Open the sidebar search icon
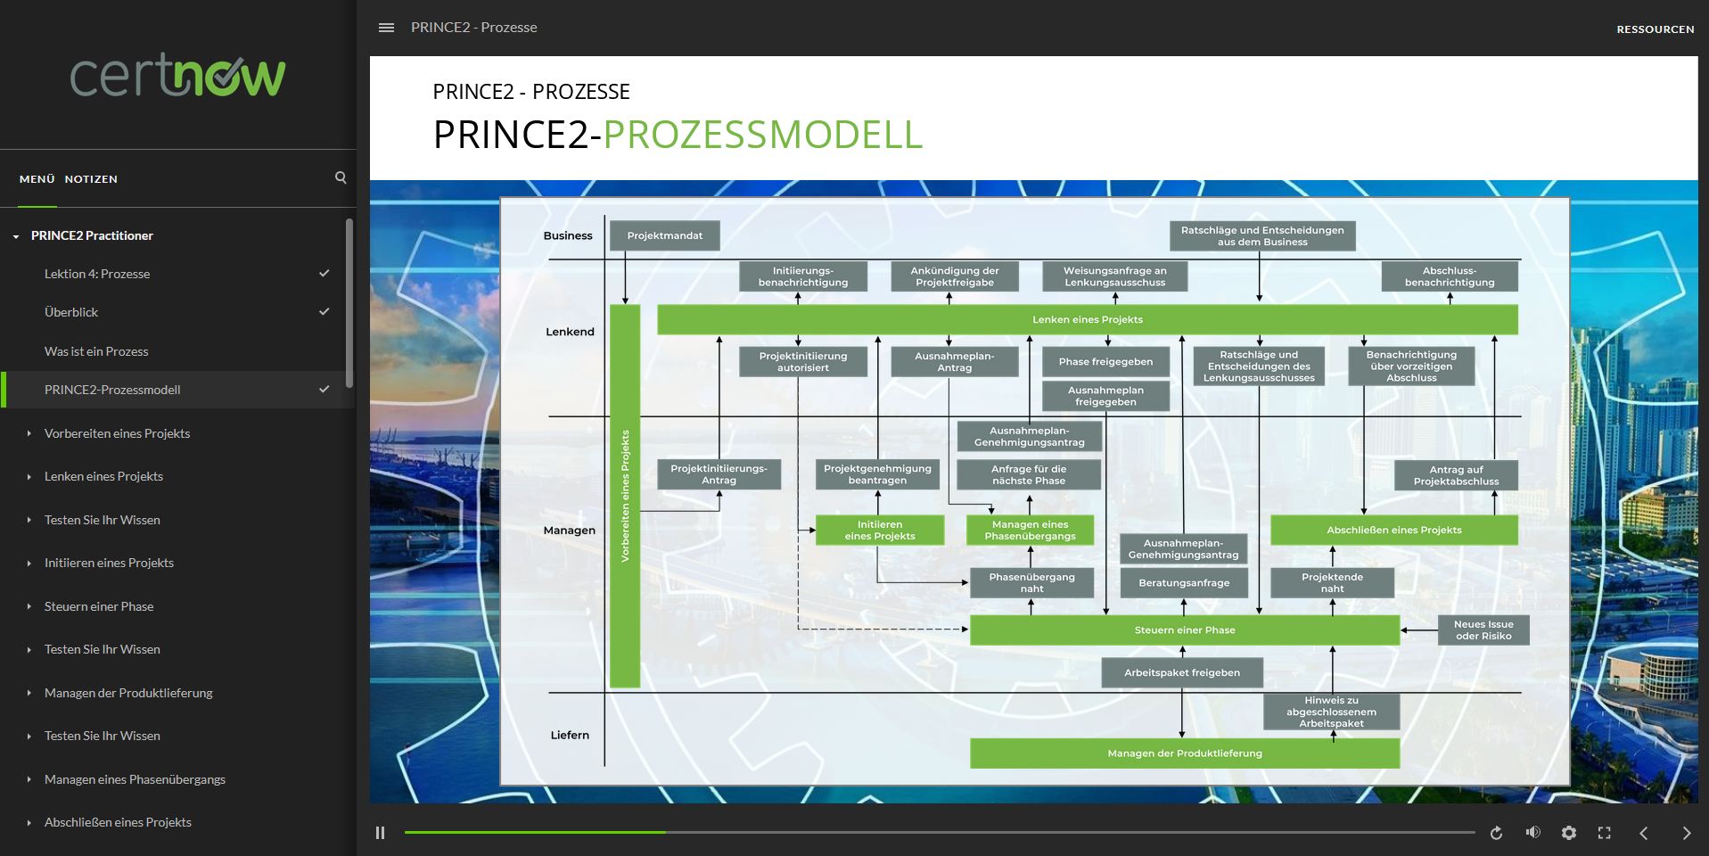 click(341, 177)
